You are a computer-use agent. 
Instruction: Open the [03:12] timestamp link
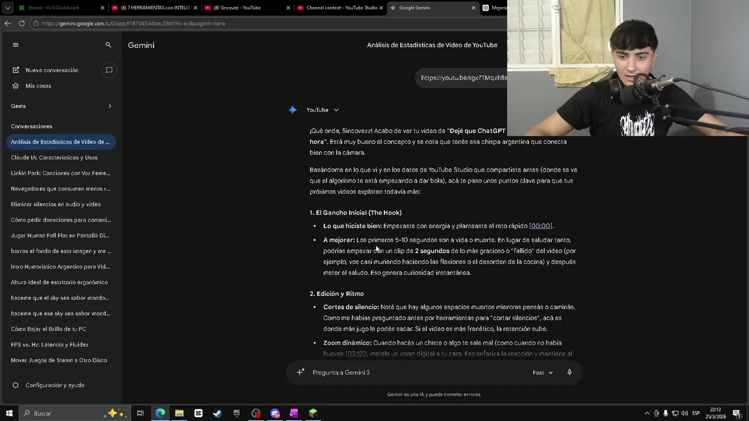tap(356, 354)
